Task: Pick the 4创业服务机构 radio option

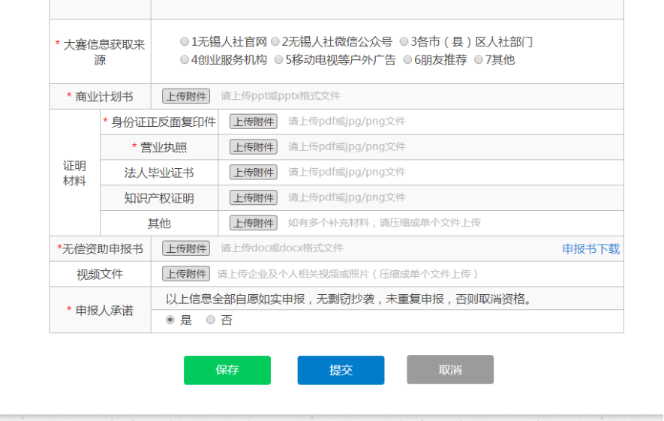Action: pyautogui.click(x=185, y=60)
